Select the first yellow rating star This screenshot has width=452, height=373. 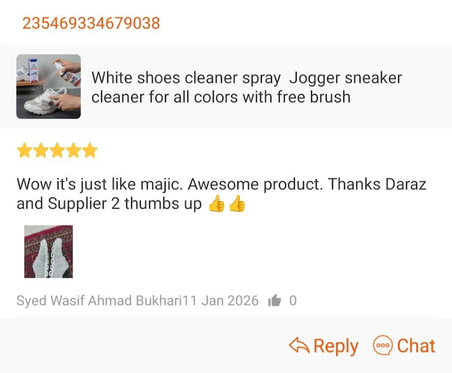click(x=24, y=150)
